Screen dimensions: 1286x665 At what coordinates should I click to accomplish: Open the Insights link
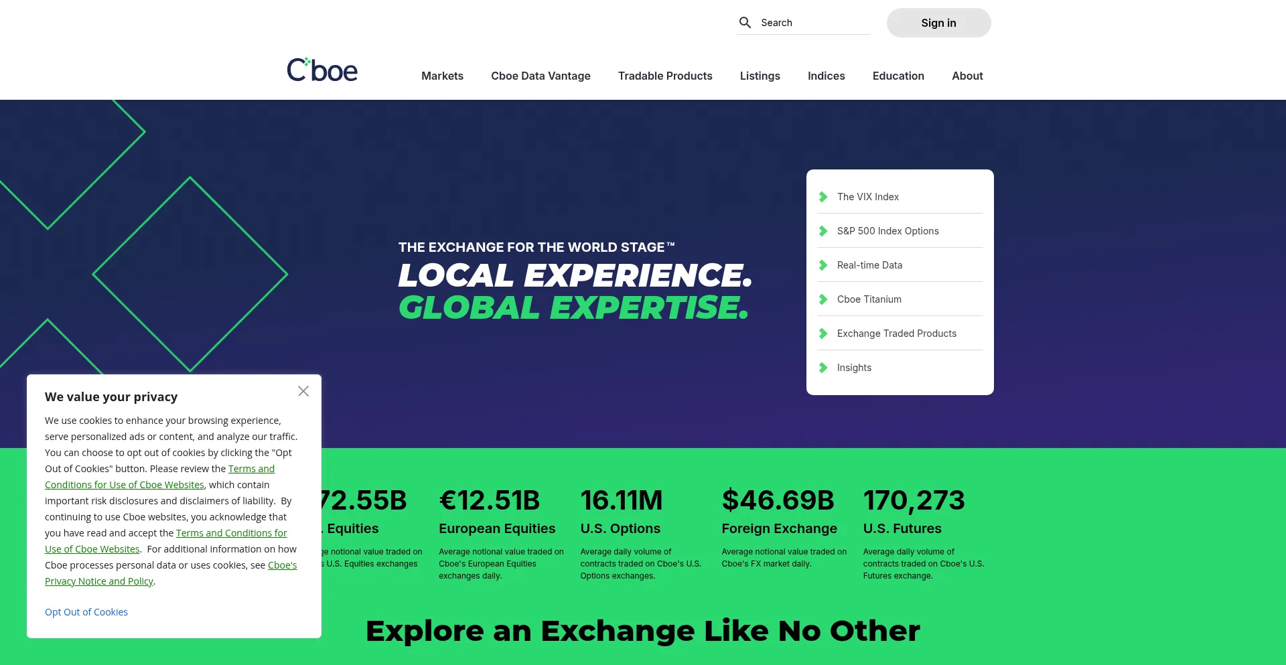click(854, 368)
